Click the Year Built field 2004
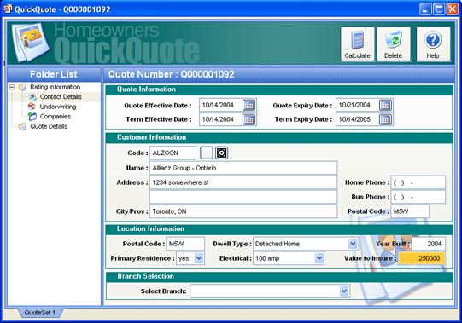The width and height of the screenshot is (462, 323). pyautogui.click(x=429, y=244)
